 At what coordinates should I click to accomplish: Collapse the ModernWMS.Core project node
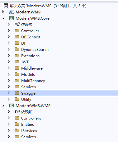[x=3, y=18]
